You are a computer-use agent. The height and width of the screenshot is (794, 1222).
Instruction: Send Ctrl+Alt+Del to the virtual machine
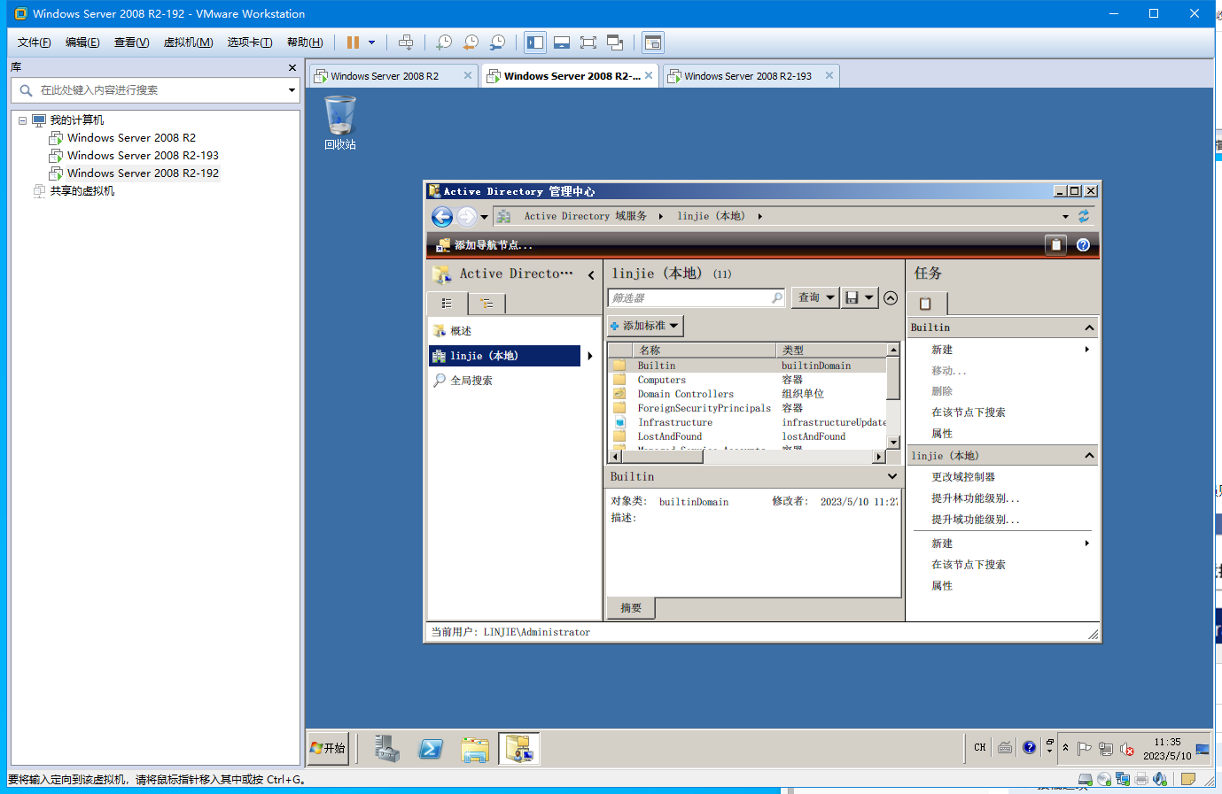pyautogui.click(x=406, y=42)
